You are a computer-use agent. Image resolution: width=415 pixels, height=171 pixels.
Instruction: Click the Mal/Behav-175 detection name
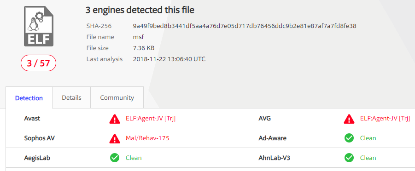pyautogui.click(x=147, y=138)
